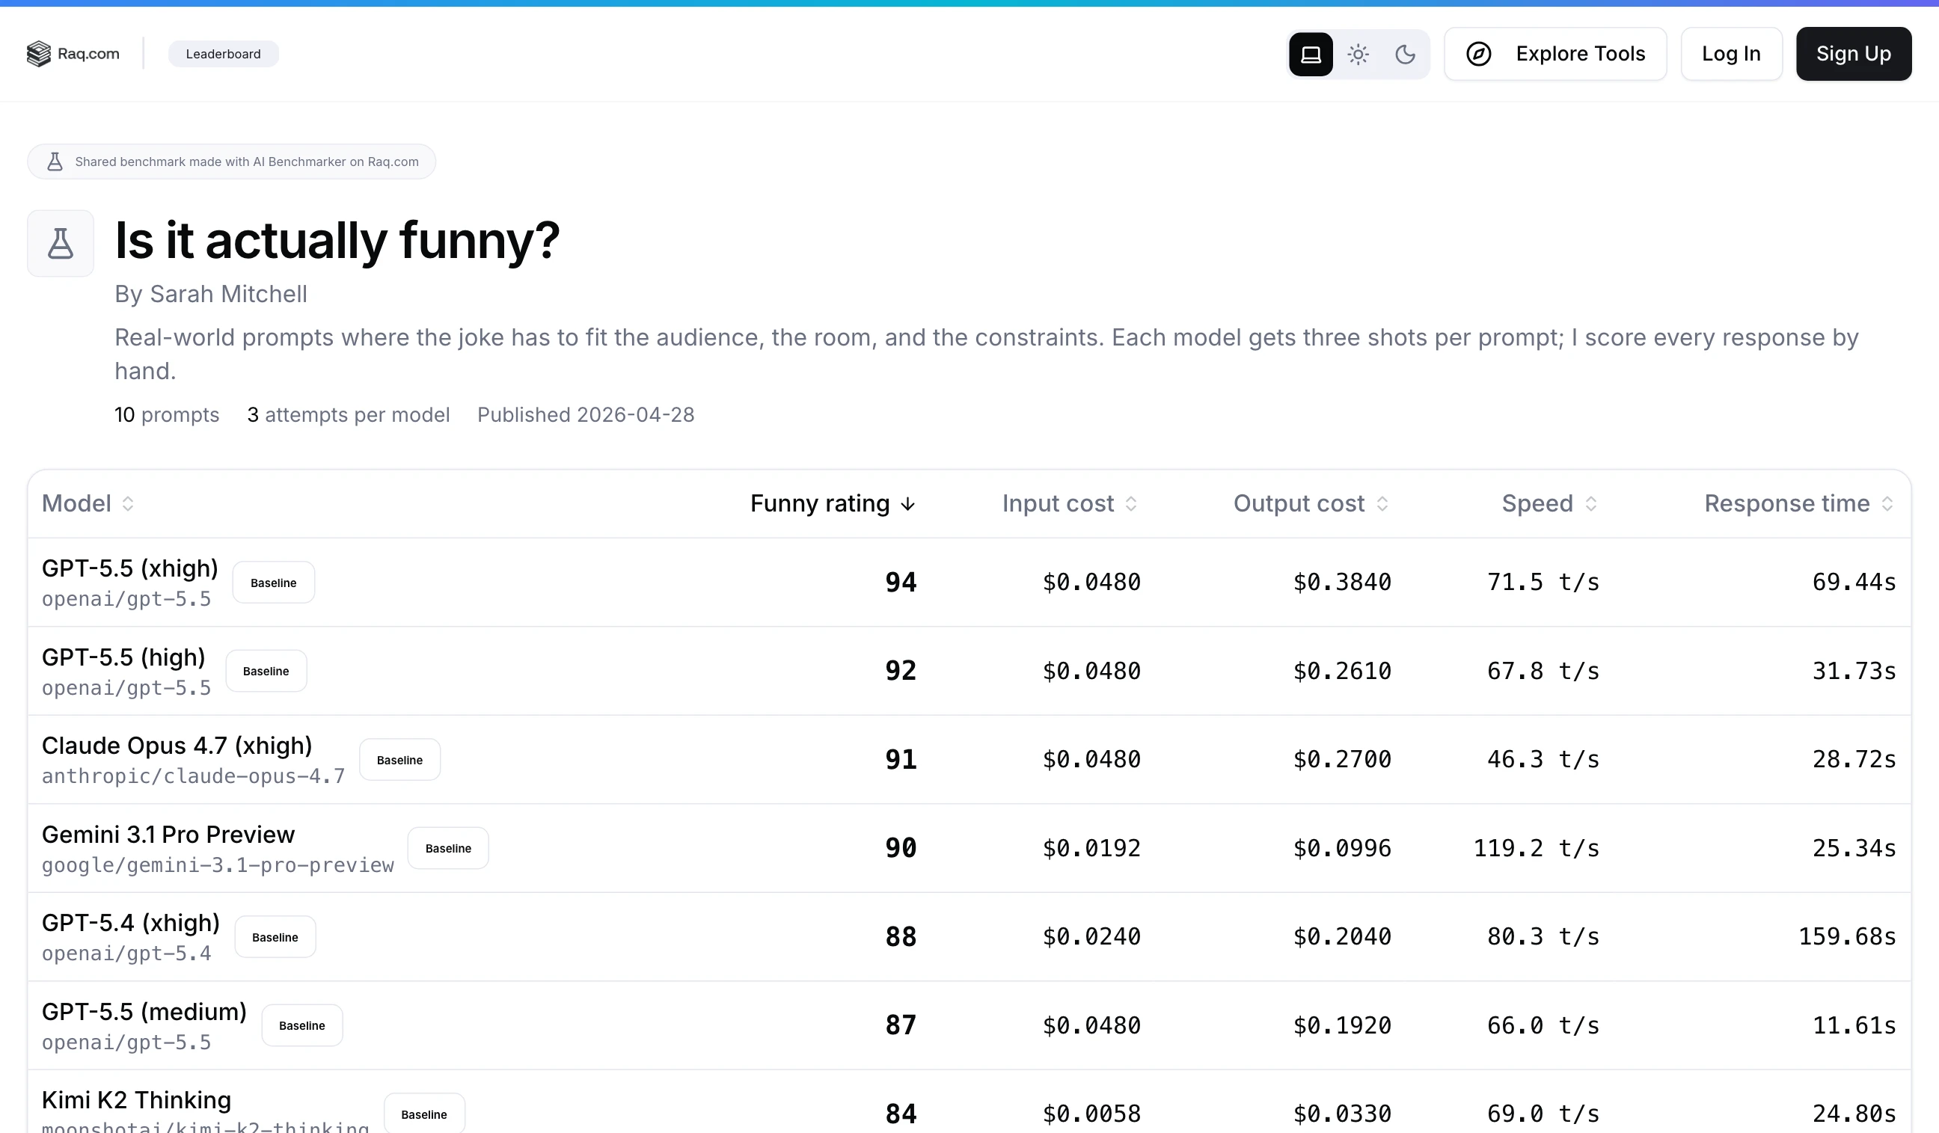Select the Leaderboard menu item
This screenshot has width=1939, height=1133.
point(223,53)
